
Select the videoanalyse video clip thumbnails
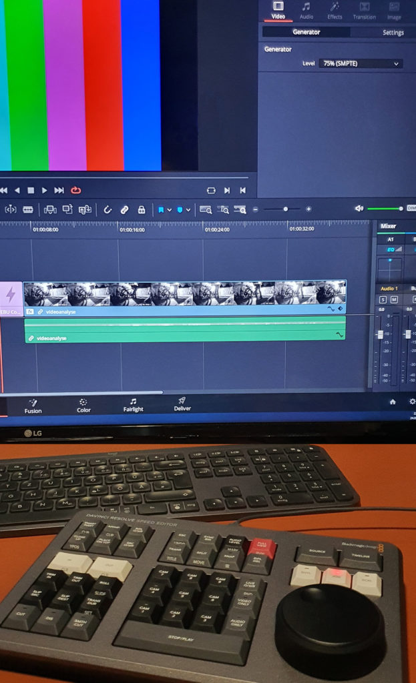click(185, 293)
